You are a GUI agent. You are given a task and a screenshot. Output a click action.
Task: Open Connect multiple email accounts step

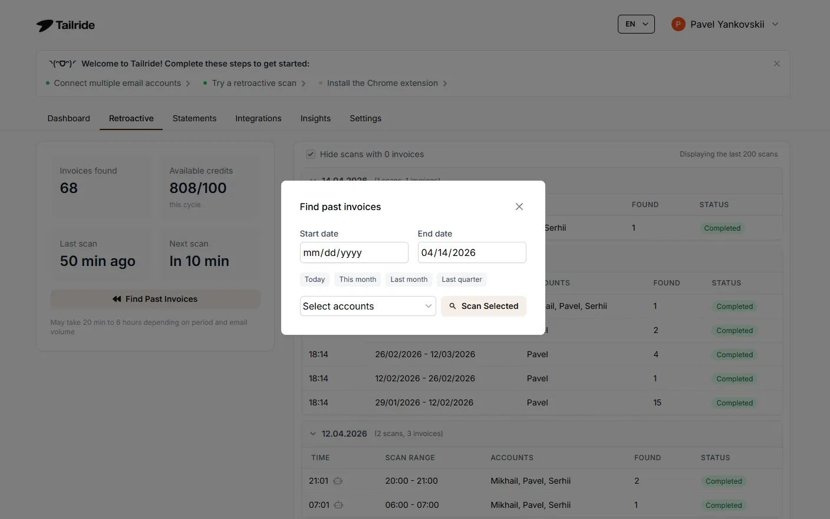coord(117,84)
